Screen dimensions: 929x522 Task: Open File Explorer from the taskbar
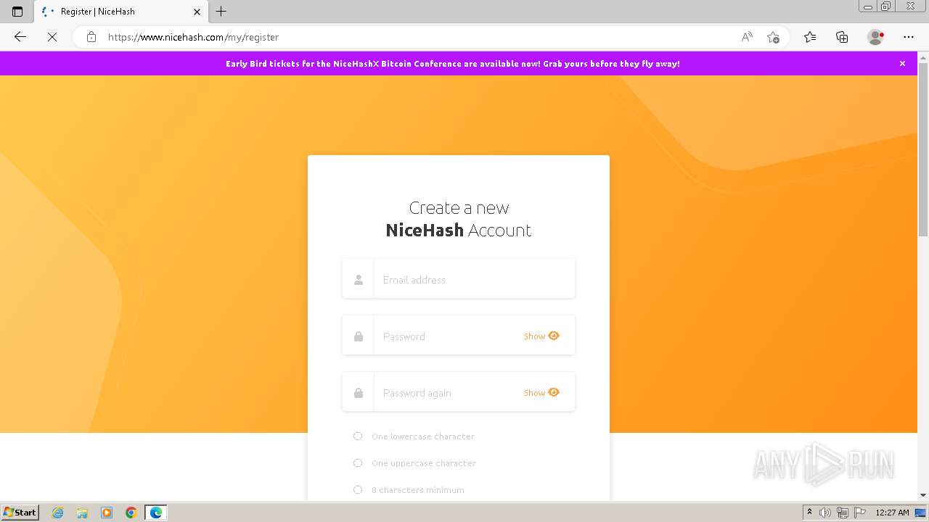pyautogui.click(x=82, y=513)
